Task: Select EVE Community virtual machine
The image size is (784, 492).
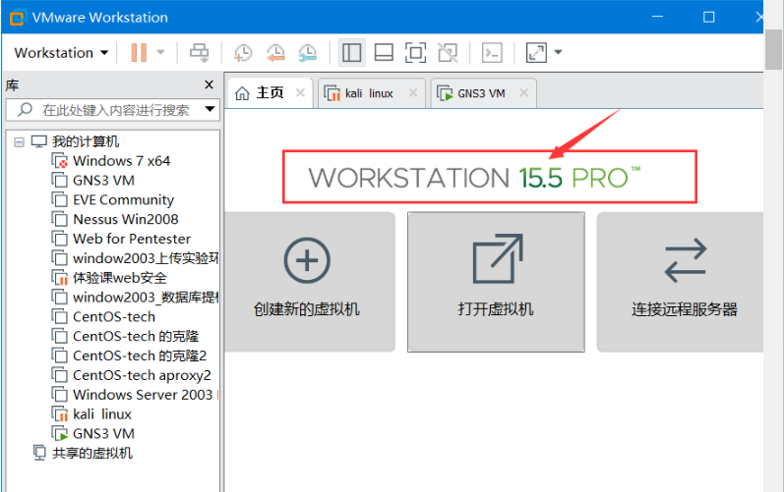Action: 124,199
